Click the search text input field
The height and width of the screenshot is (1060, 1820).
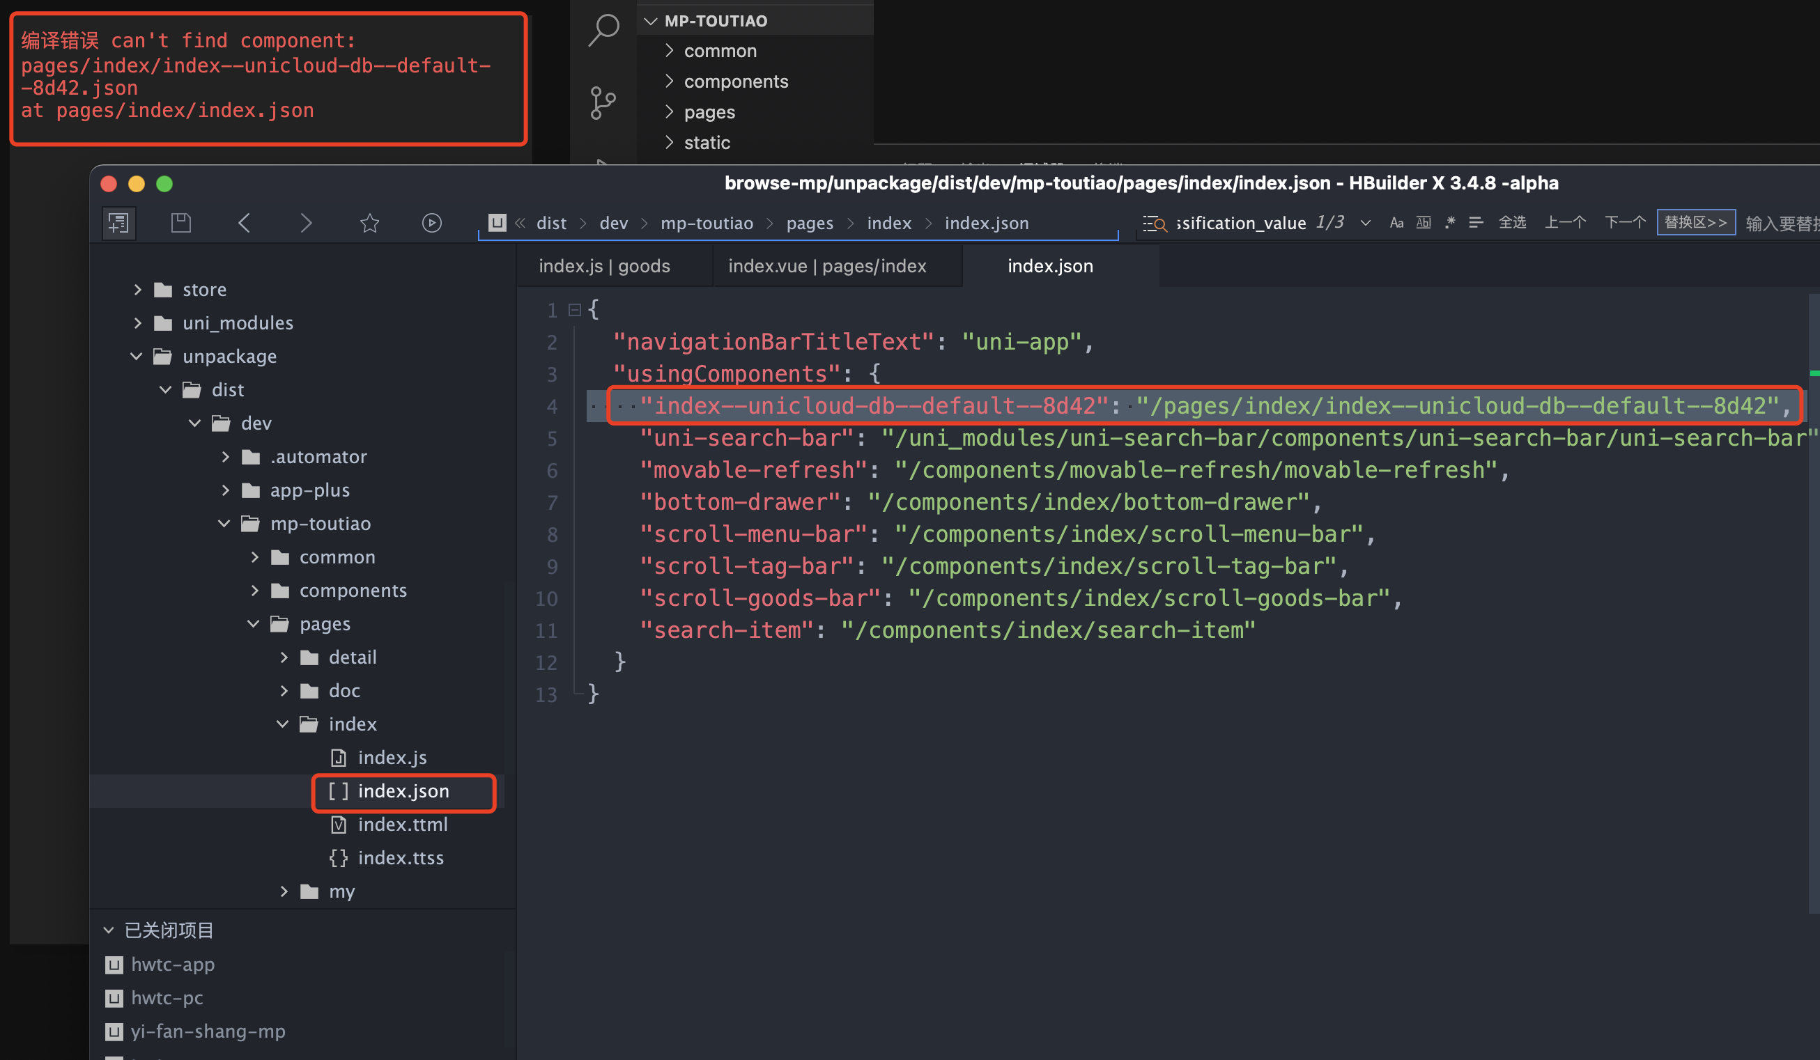[1241, 223]
